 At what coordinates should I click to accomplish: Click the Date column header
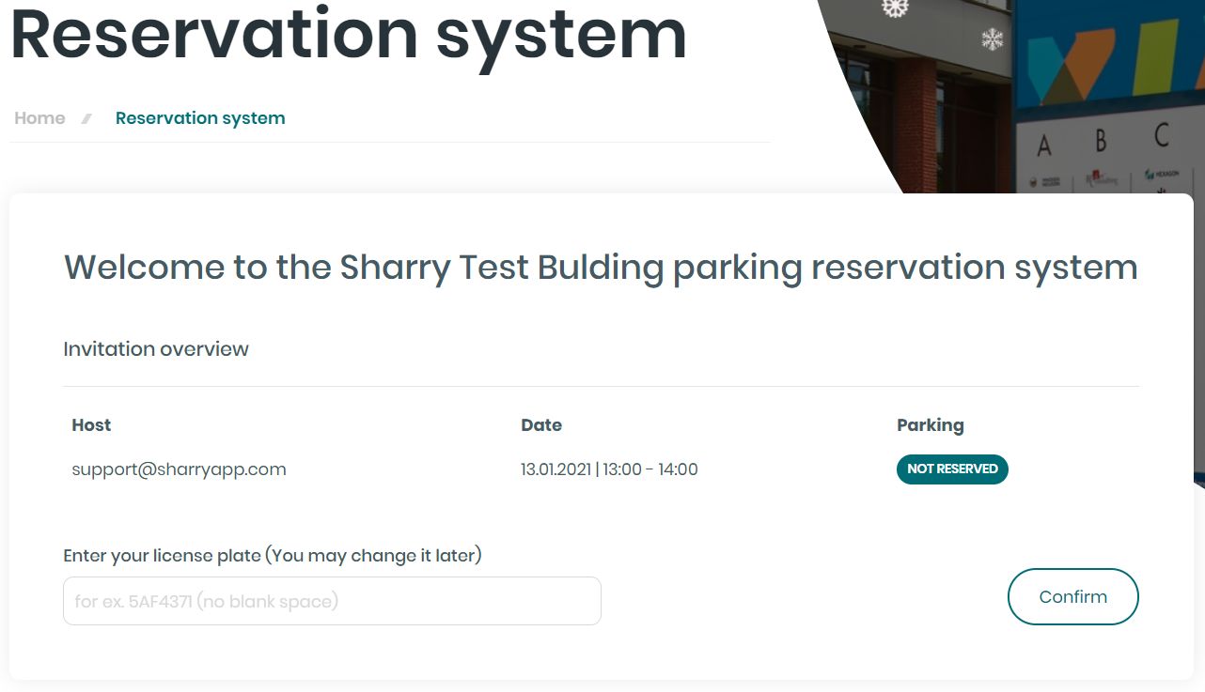541,425
